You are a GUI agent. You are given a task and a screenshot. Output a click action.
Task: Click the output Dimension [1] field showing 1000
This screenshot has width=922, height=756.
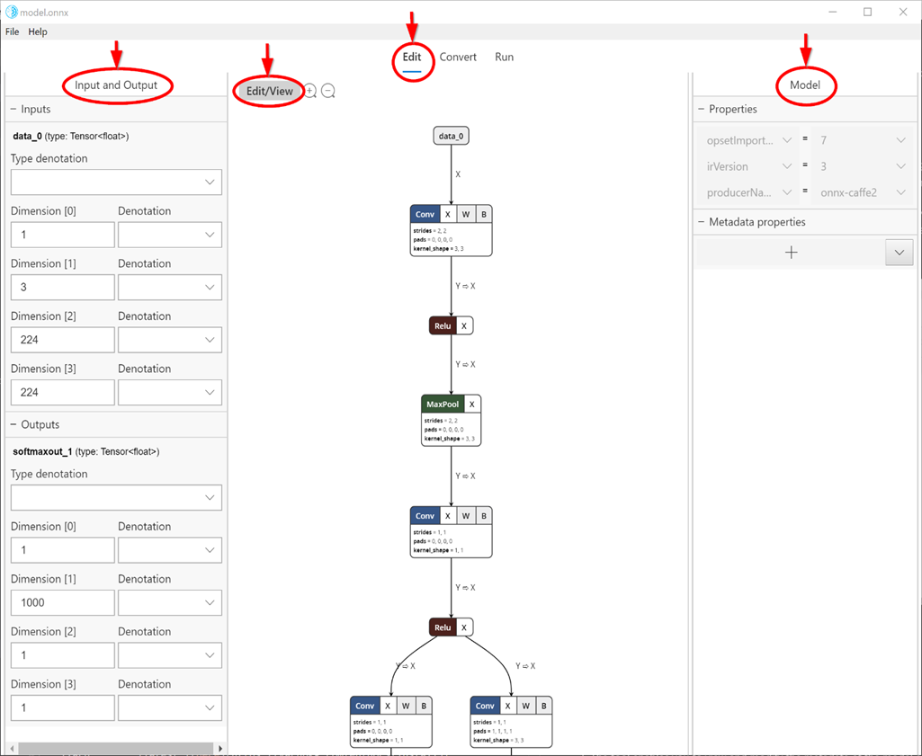tap(62, 602)
